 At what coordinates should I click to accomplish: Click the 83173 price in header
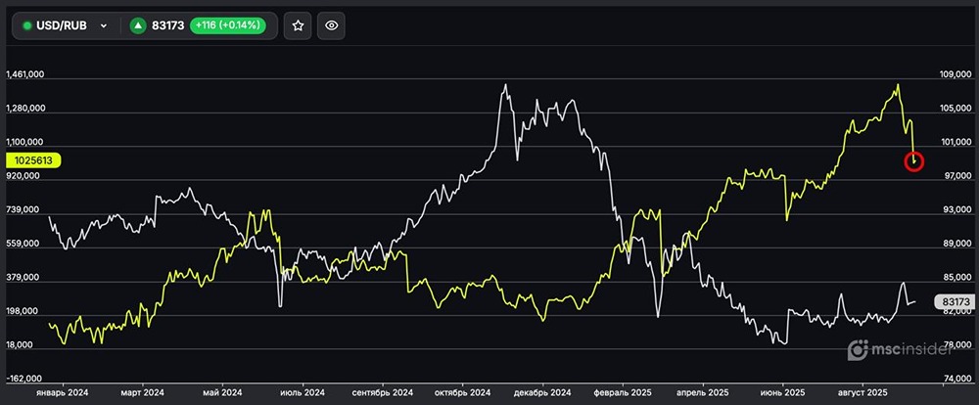[168, 25]
